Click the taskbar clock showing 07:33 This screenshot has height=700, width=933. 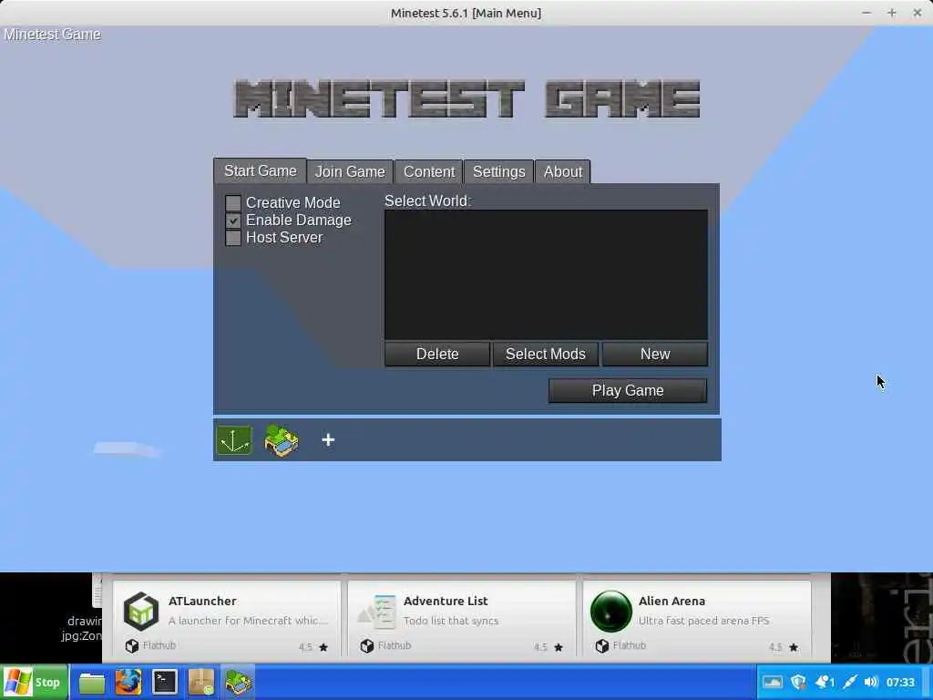[900, 682]
